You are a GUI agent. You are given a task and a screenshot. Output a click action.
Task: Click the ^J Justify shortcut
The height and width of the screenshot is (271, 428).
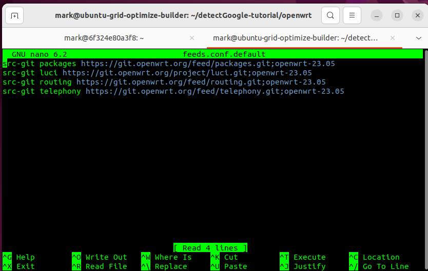(x=303, y=266)
